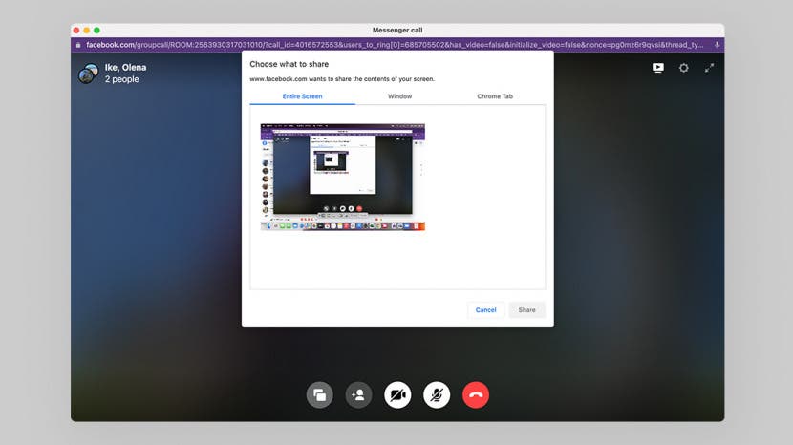Viewport: 793px width, 445px height.
Task: Click the share screen icon in call controls
Action: click(x=320, y=395)
